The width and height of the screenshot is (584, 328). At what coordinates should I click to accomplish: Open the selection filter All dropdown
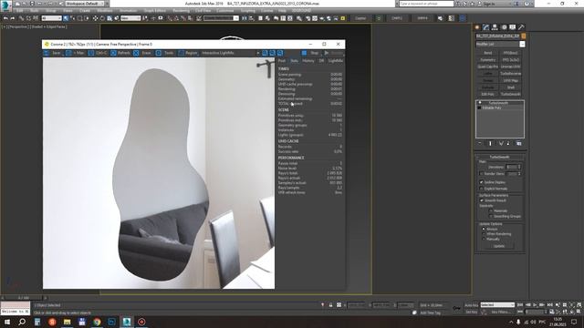click(x=51, y=18)
